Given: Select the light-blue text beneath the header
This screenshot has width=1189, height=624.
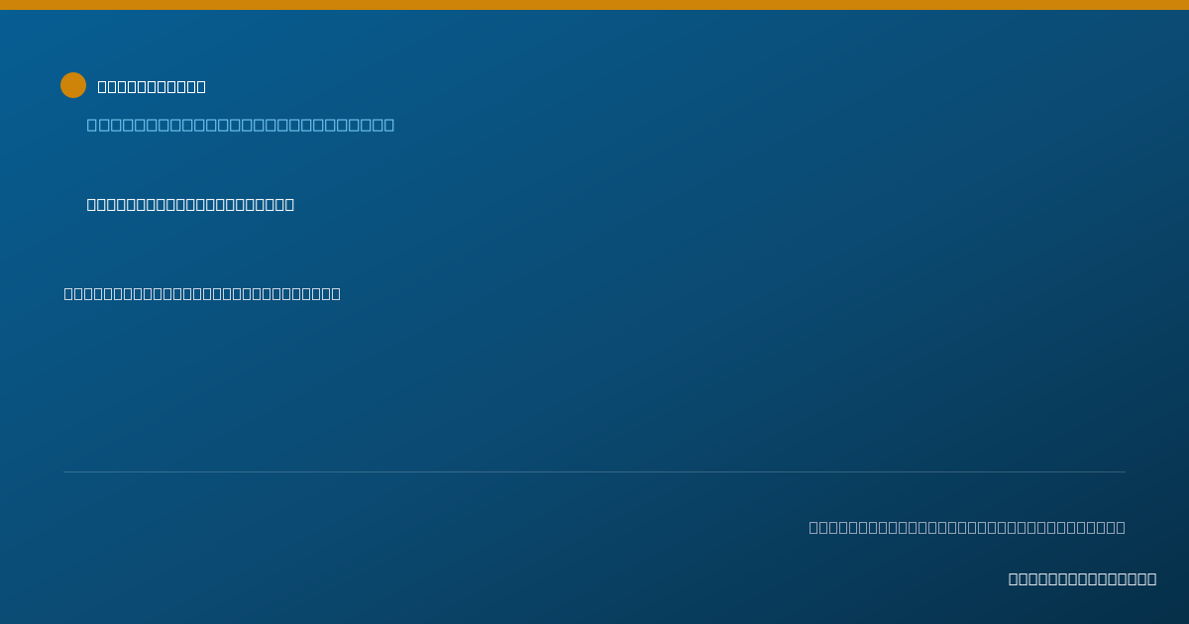Looking at the screenshot, I should pyautogui.click(x=241, y=125).
